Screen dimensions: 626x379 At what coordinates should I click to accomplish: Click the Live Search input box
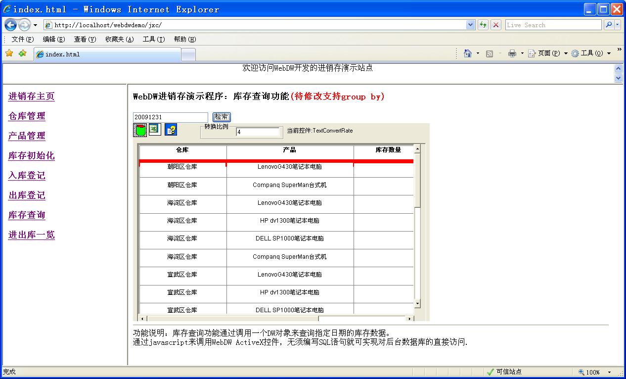point(553,25)
